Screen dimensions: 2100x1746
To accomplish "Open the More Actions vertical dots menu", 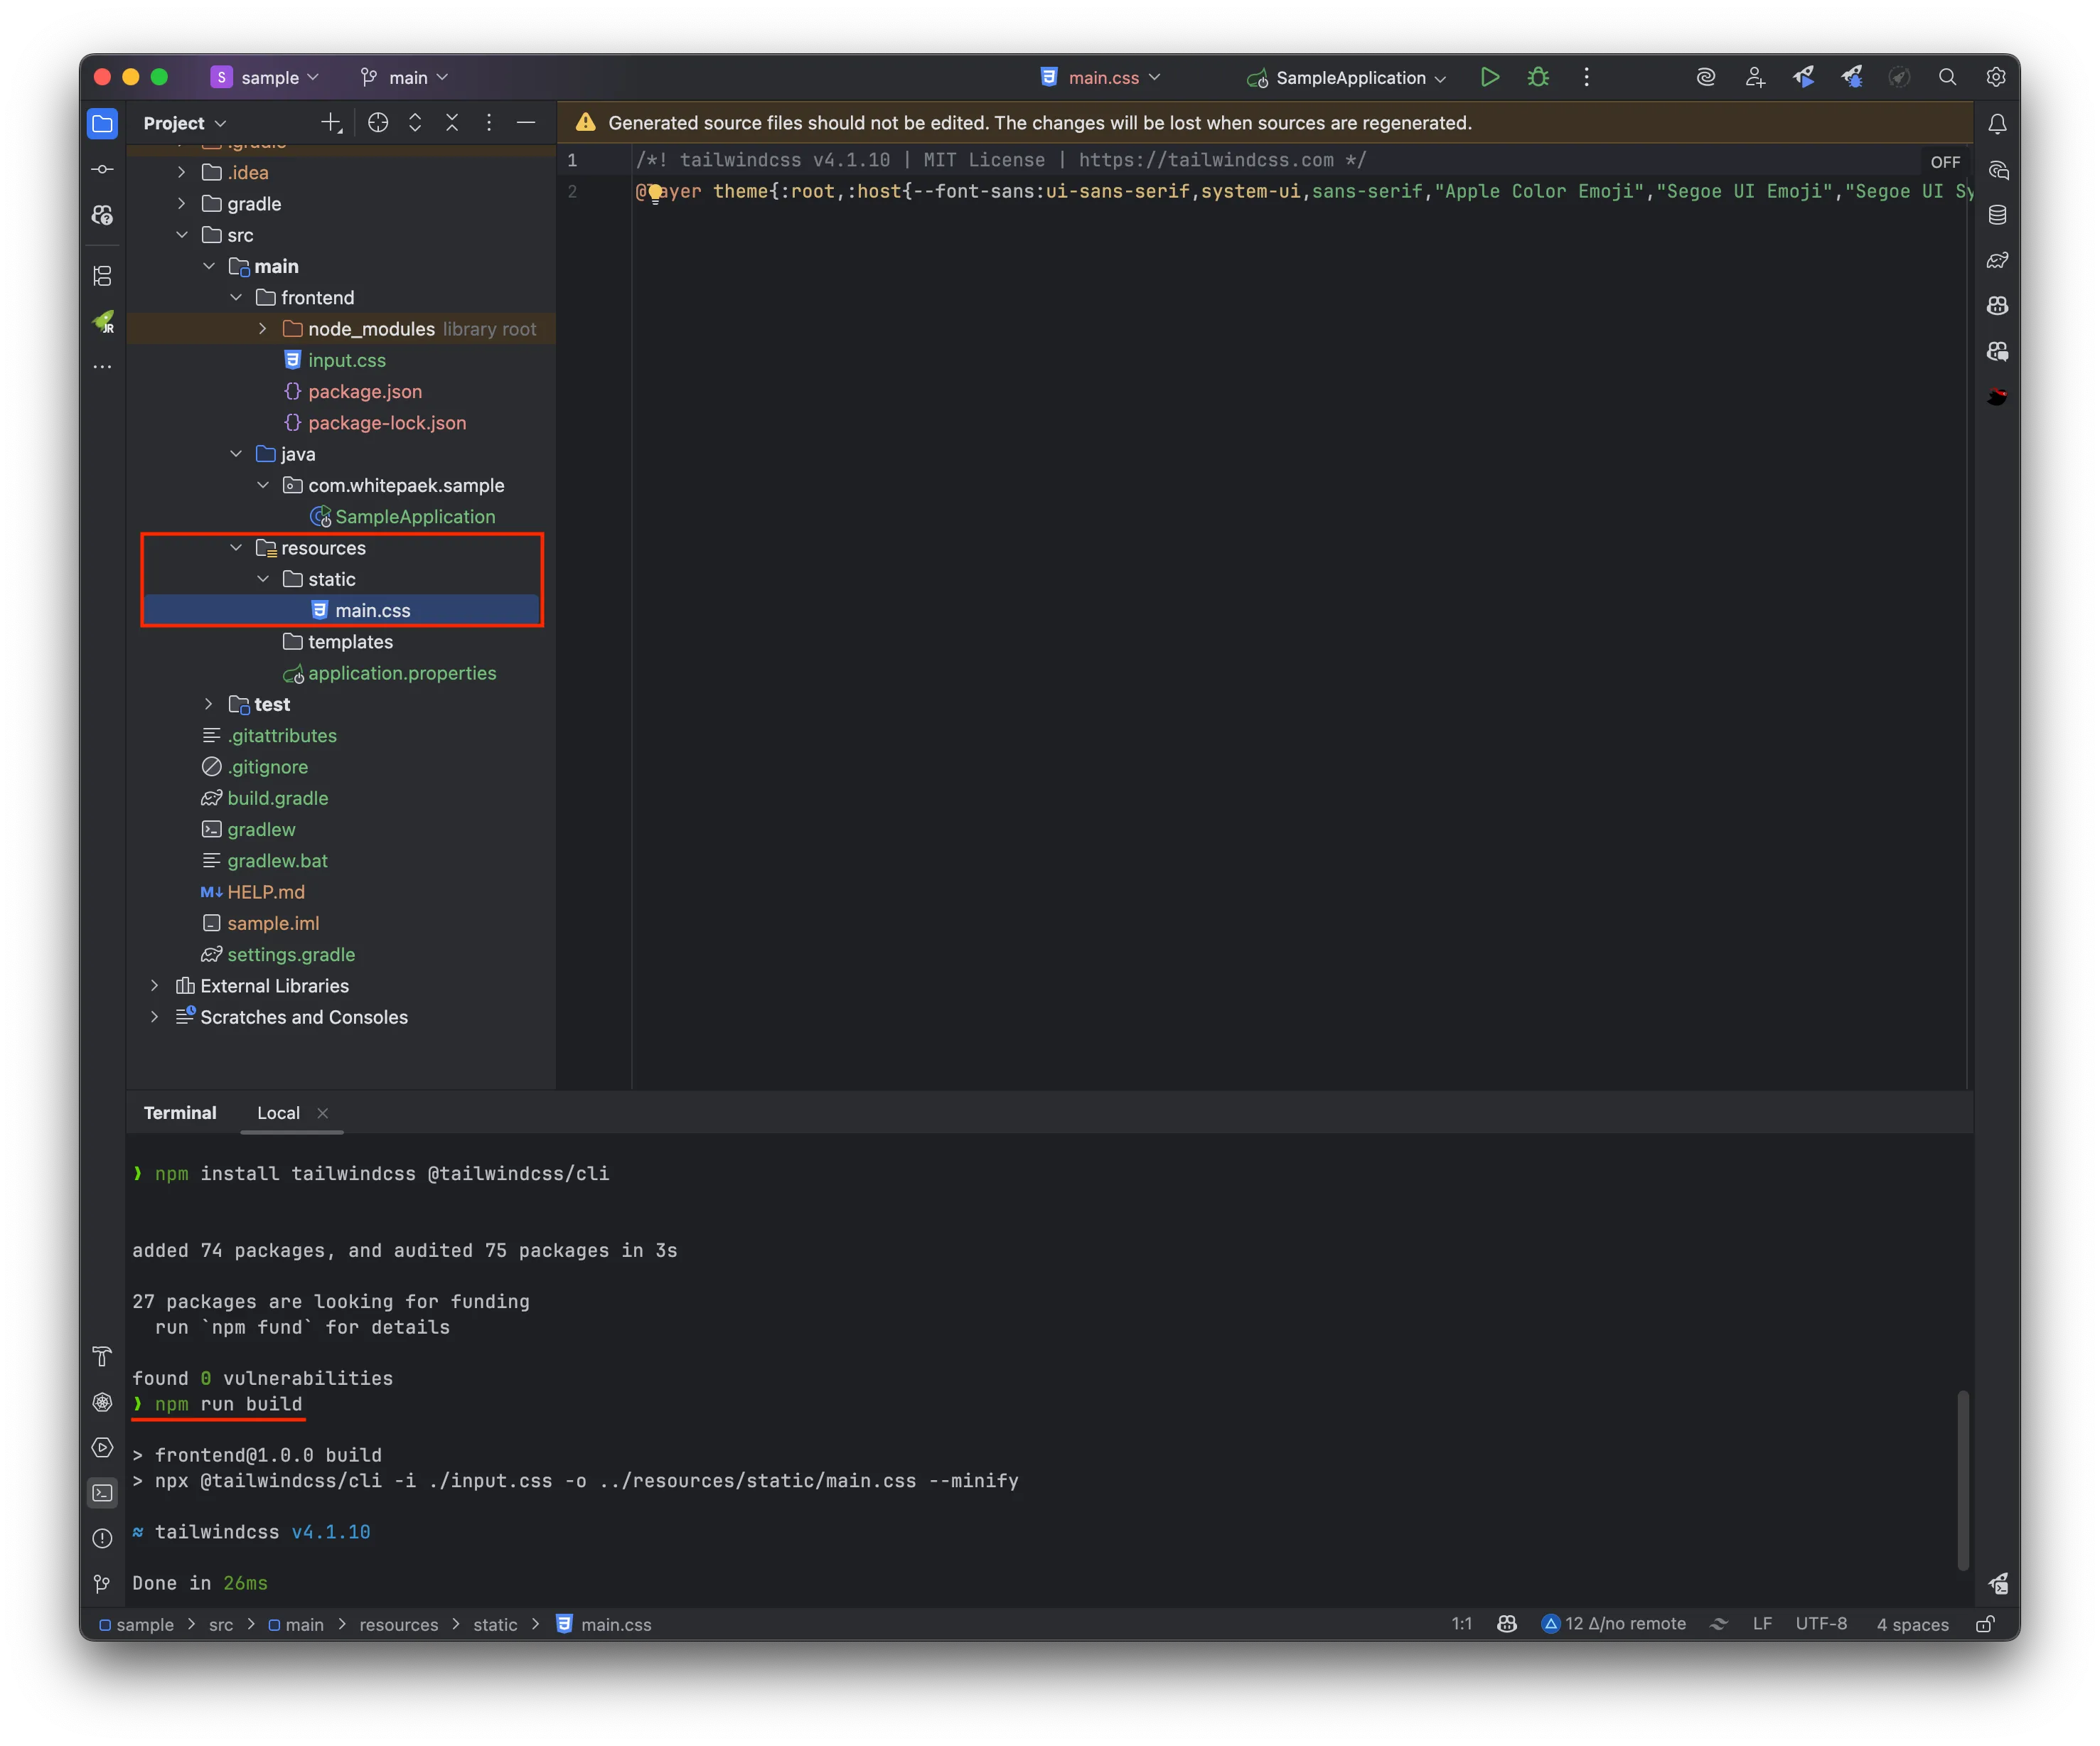I will coord(1586,77).
